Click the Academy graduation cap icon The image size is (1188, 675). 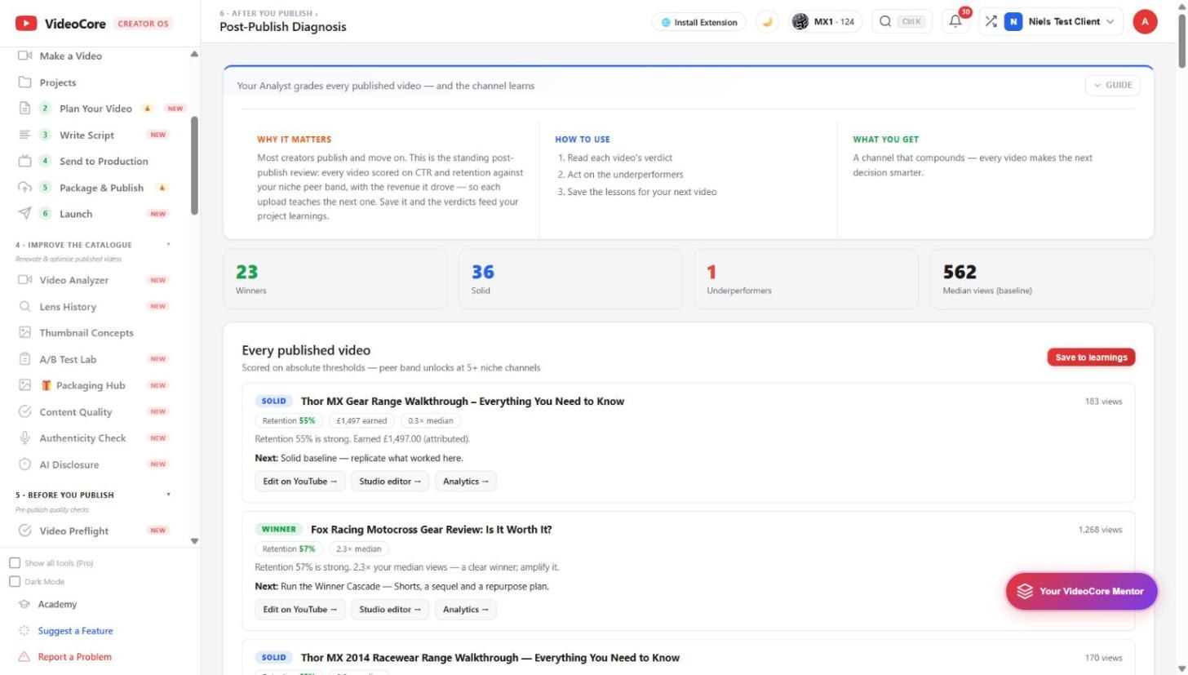24,605
